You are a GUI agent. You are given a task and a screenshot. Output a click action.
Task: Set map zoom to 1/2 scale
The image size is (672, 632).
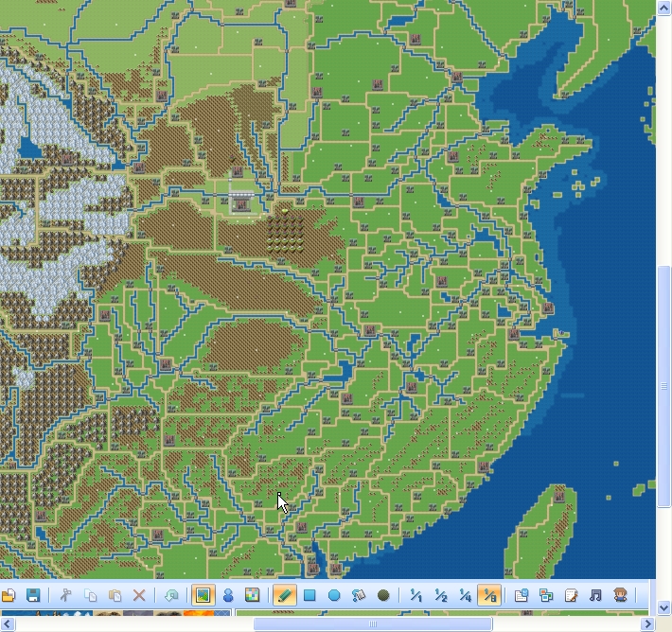click(x=440, y=595)
